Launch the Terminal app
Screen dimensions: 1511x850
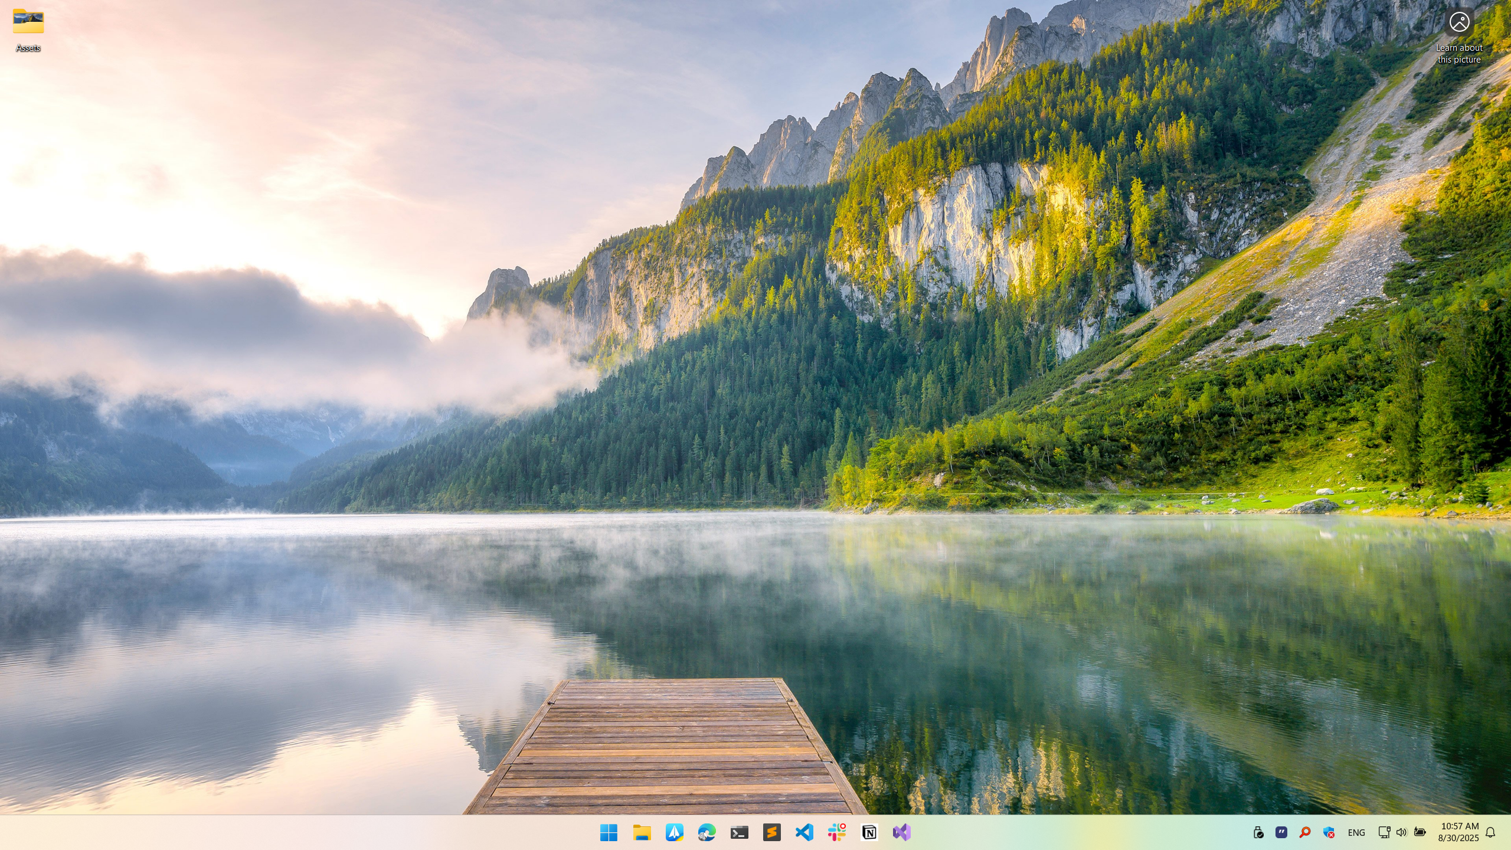click(739, 832)
